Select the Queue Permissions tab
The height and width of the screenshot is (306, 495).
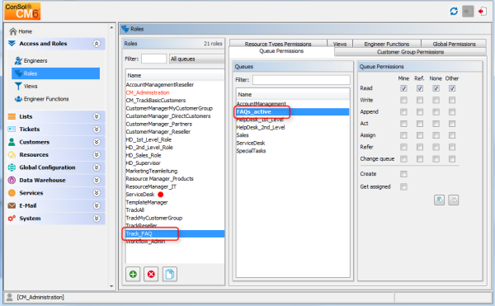(x=281, y=51)
